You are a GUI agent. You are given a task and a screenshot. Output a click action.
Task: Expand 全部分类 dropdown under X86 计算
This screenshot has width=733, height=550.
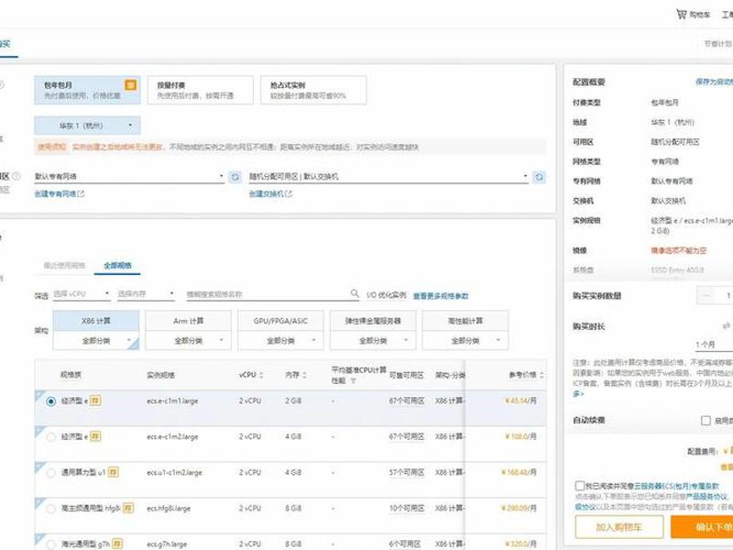pyautogui.click(x=96, y=340)
